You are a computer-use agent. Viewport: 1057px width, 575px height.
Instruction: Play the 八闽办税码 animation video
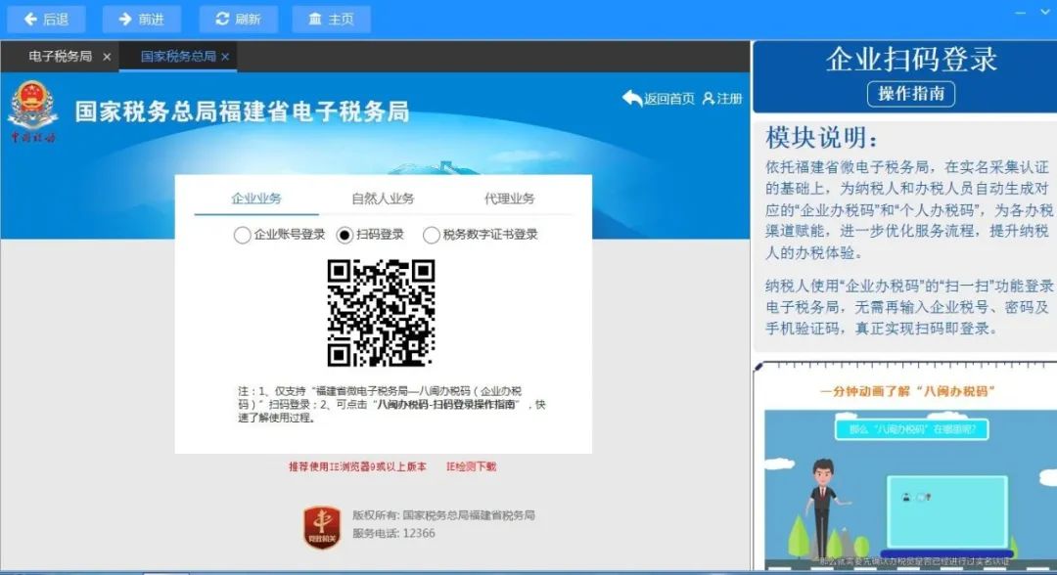910,489
